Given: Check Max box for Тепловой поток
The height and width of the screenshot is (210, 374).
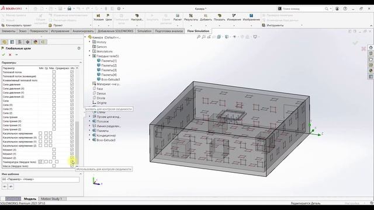Looking at the screenshot, I should (54, 72).
